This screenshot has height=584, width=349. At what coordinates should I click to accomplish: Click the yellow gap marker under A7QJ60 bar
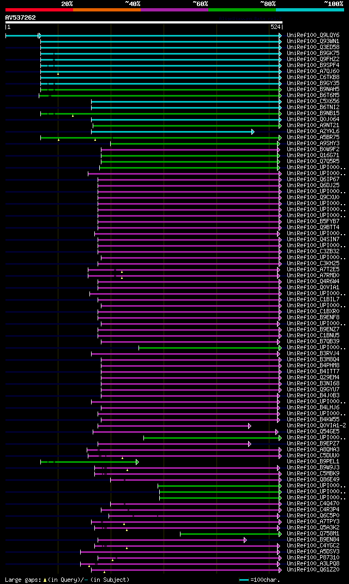coord(58,74)
